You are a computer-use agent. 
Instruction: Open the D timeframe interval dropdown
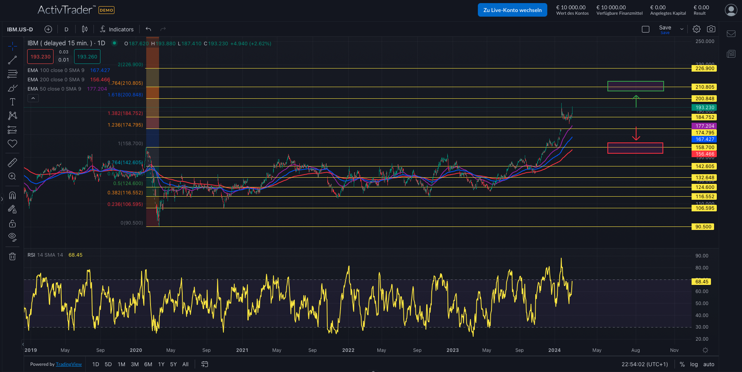pos(66,29)
